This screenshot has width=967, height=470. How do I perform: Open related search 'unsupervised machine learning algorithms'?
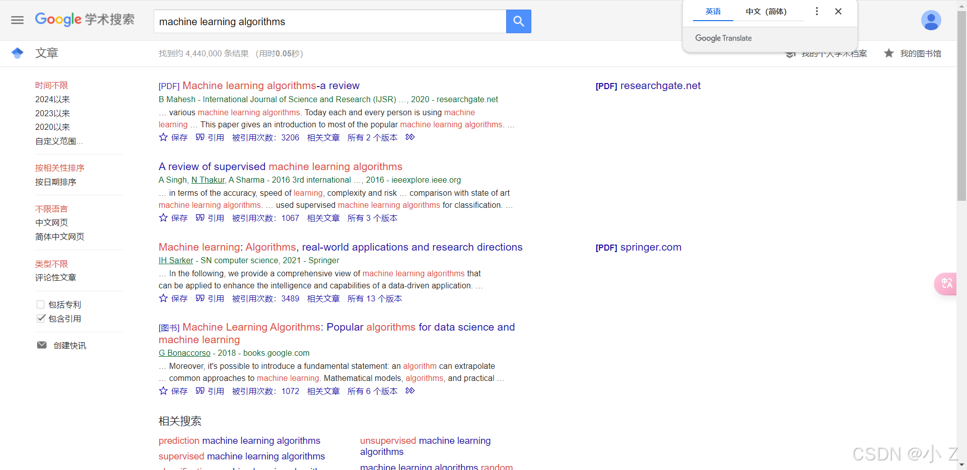click(x=425, y=446)
